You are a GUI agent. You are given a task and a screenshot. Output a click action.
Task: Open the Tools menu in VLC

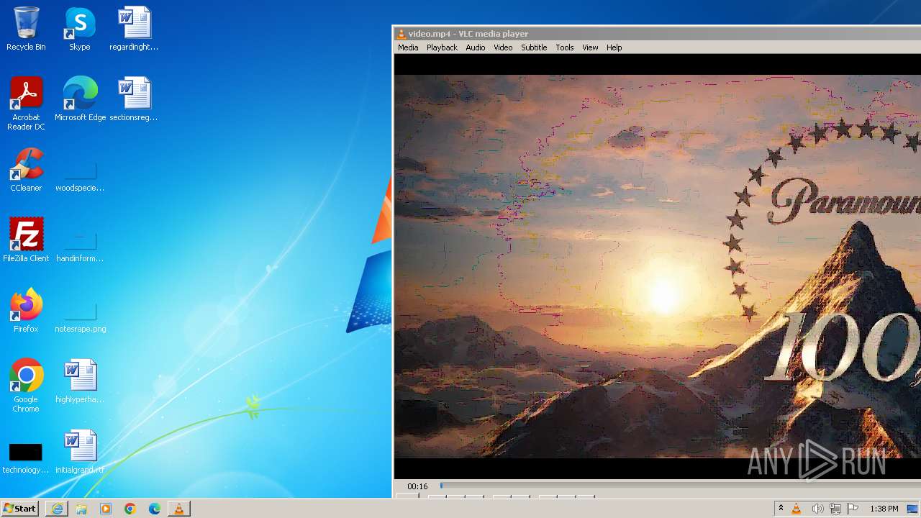[x=565, y=47]
